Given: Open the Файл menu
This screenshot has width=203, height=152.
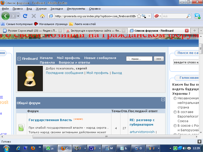Looking at the screenshot, I should [x=5, y=9].
